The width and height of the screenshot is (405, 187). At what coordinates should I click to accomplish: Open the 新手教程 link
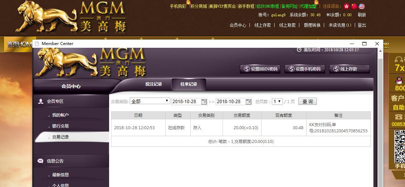tap(246, 6)
